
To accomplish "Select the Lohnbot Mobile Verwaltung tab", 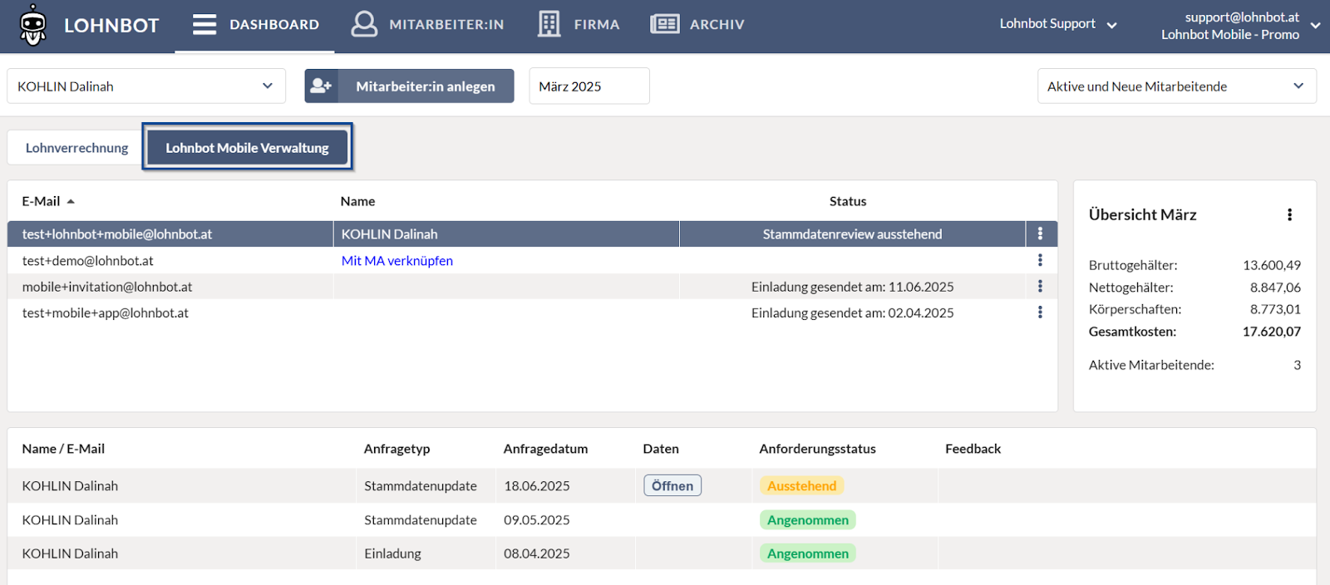I will coord(247,148).
